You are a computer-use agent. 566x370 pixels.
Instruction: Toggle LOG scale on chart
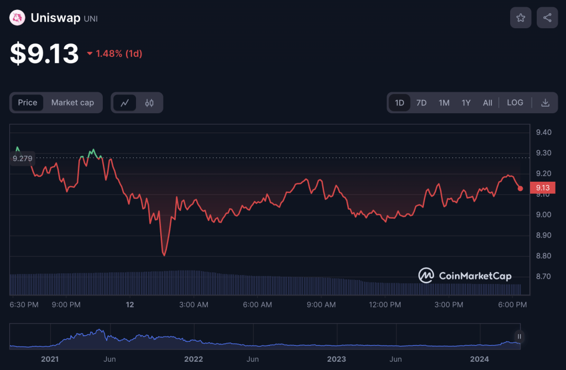[x=515, y=103]
